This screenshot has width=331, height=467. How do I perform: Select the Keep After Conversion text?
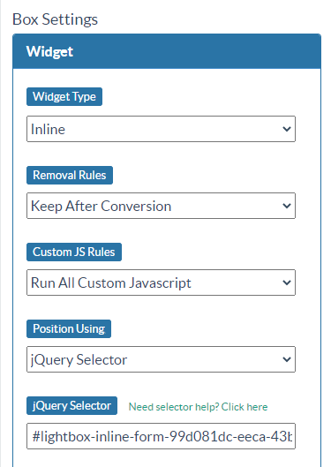tap(102, 206)
